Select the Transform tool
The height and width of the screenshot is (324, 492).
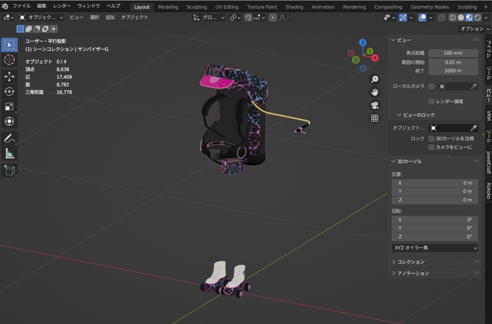[x=9, y=121]
